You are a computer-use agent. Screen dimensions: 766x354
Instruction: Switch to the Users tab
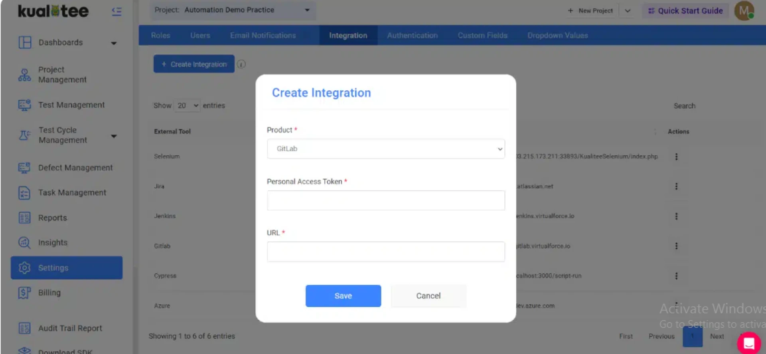[200, 35]
